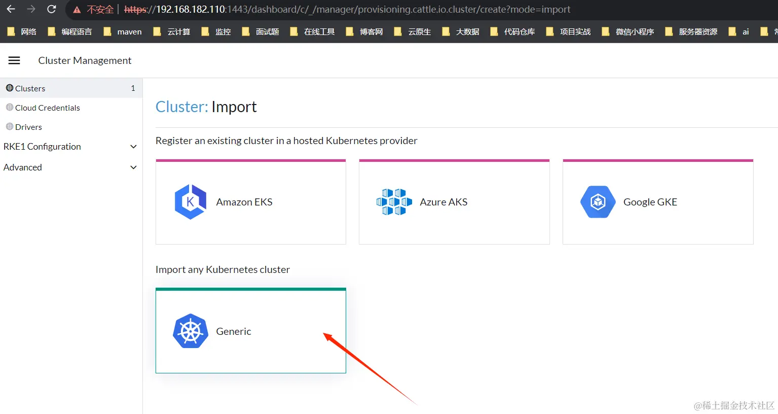Open the 面试题 bookmark folder

coord(260,31)
